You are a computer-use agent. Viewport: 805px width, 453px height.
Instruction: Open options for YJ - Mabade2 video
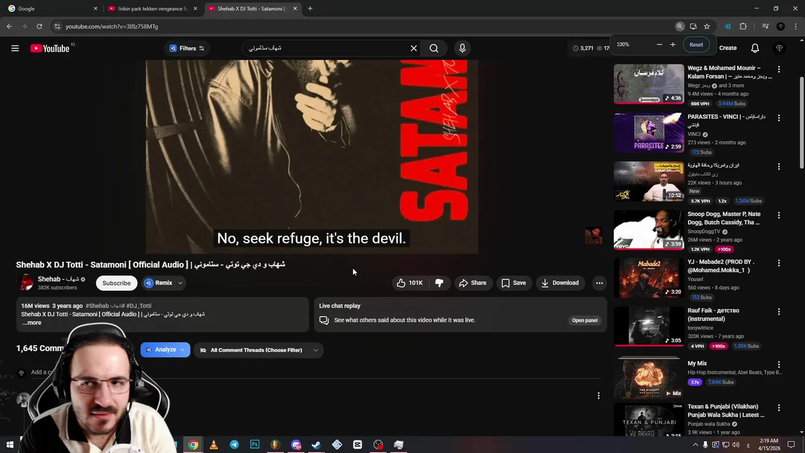[x=779, y=263]
